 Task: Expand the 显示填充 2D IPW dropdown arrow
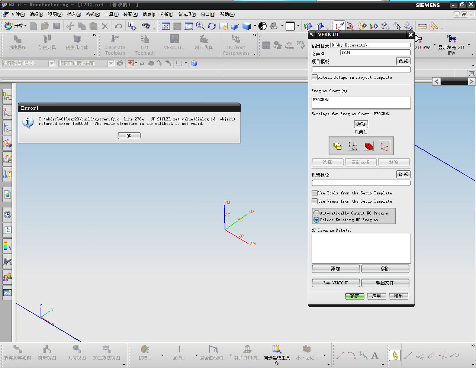pyautogui.click(x=469, y=45)
